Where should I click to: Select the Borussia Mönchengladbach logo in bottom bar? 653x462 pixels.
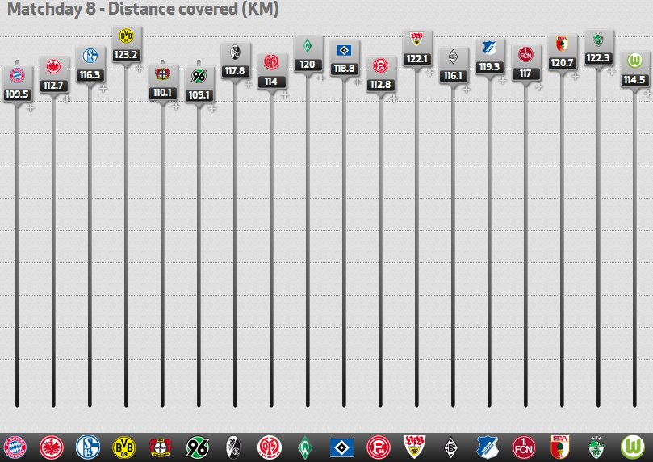(451, 447)
